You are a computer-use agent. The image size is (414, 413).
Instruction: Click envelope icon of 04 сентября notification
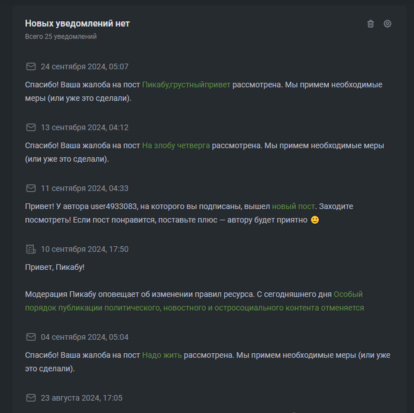click(31, 337)
